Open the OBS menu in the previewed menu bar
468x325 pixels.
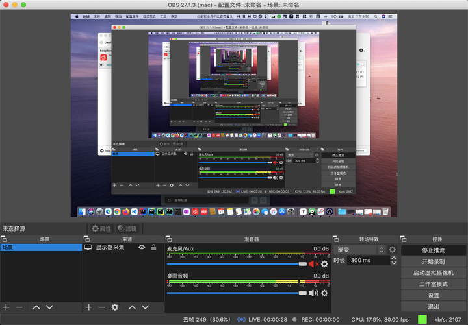click(86, 16)
